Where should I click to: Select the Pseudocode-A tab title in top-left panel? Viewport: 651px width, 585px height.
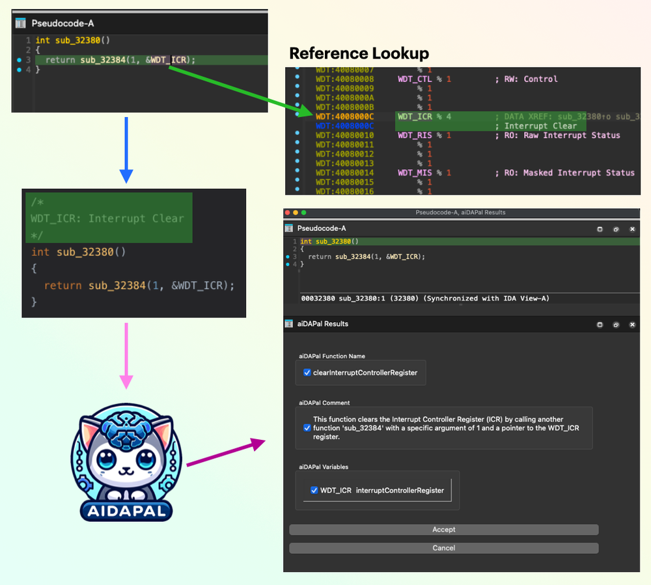pyautogui.click(x=62, y=23)
